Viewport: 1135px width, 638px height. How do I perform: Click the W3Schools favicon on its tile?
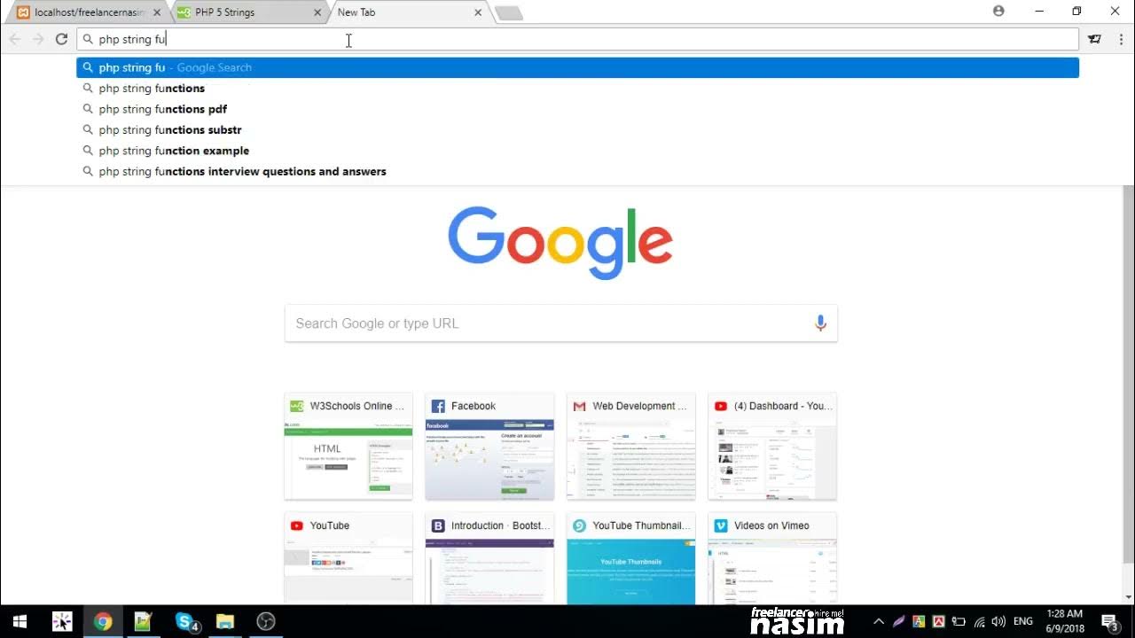coord(297,406)
